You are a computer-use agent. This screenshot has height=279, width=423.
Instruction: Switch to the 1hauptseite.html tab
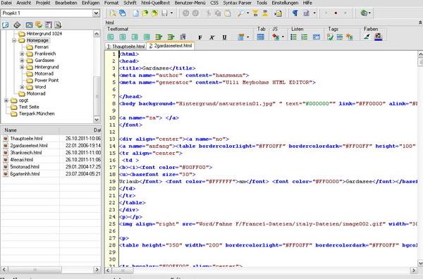point(125,46)
